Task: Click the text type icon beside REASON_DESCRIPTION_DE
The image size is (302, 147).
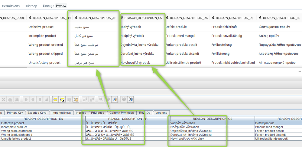Action: [x=213, y=18]
